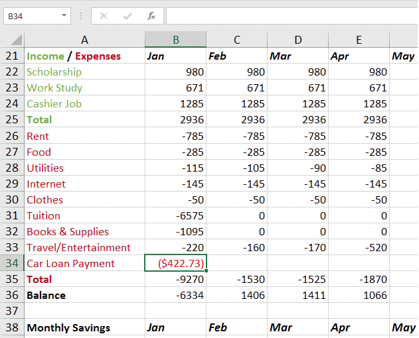Select the Jan utilities value -115

pos(175,168)
